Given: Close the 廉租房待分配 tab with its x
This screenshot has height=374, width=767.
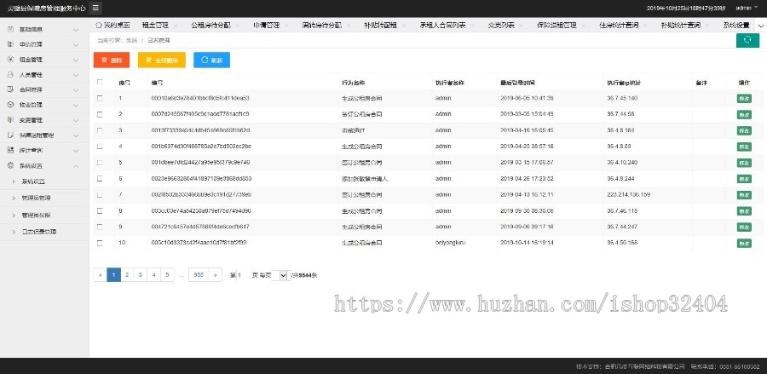Looking at the screenshot, I should [349, 26].
